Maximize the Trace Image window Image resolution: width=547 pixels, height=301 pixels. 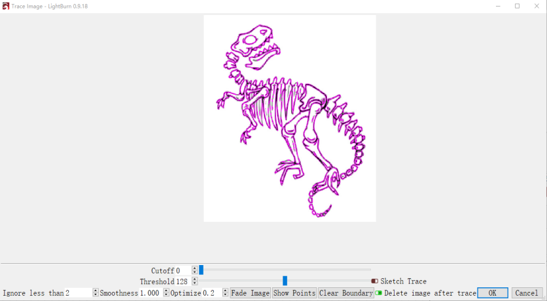pos(518,6)
